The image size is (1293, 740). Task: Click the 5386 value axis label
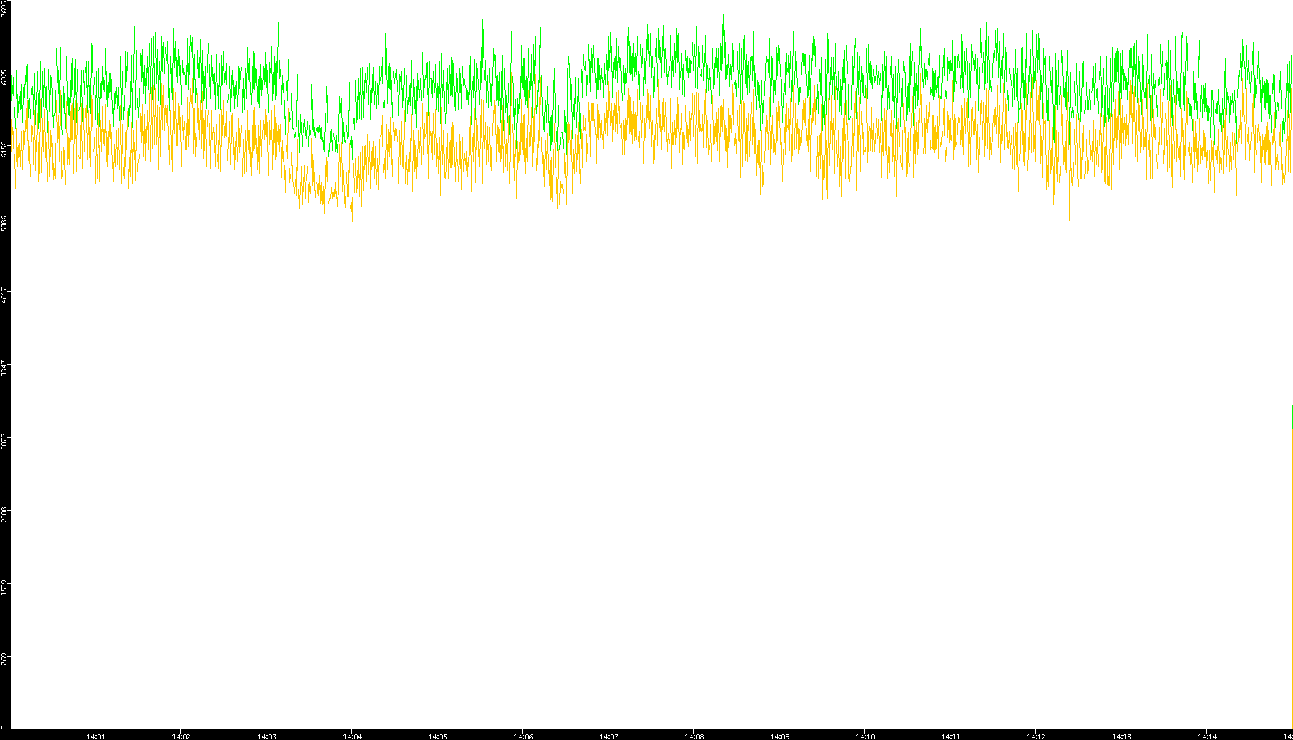pyautogui.click(x=5, y=222)
